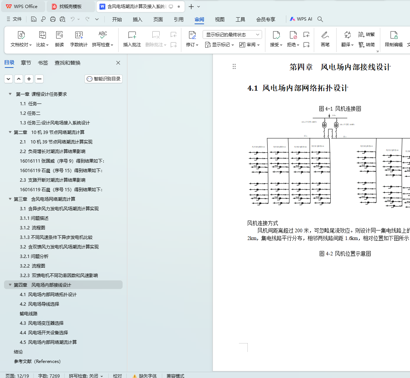410x378 pixels.
Task: Click the 字数: 7269 status bar indicator
Action: (49, 376)
